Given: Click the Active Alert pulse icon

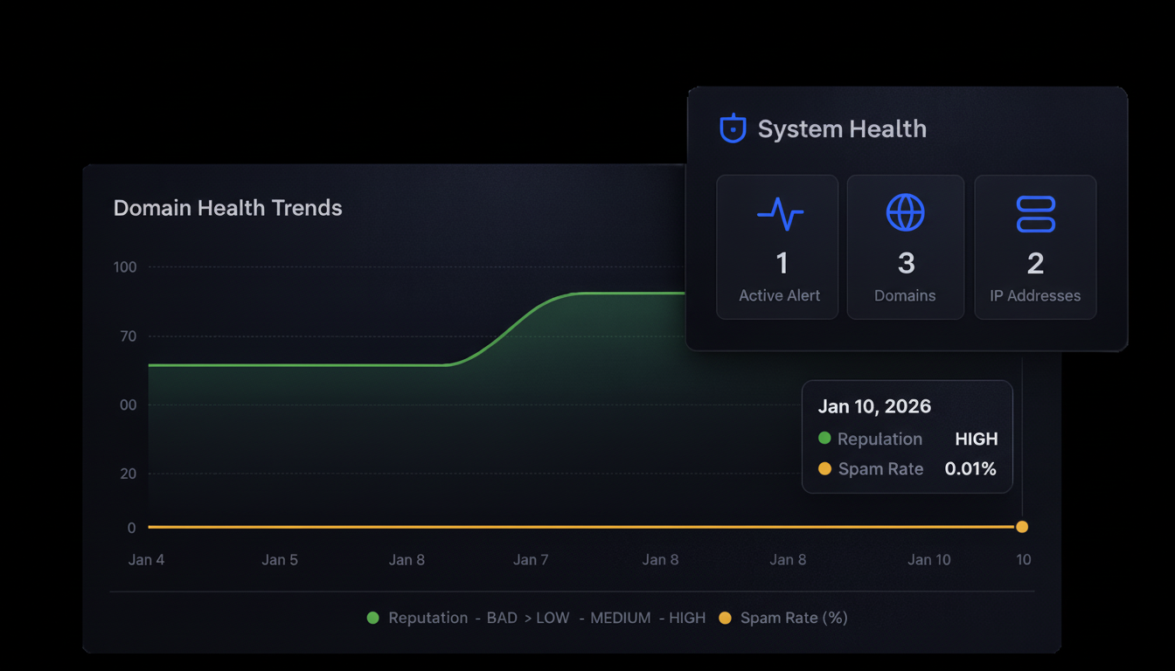Looking at the screenshot, I should pyautogui.click(x=779, y=213).
